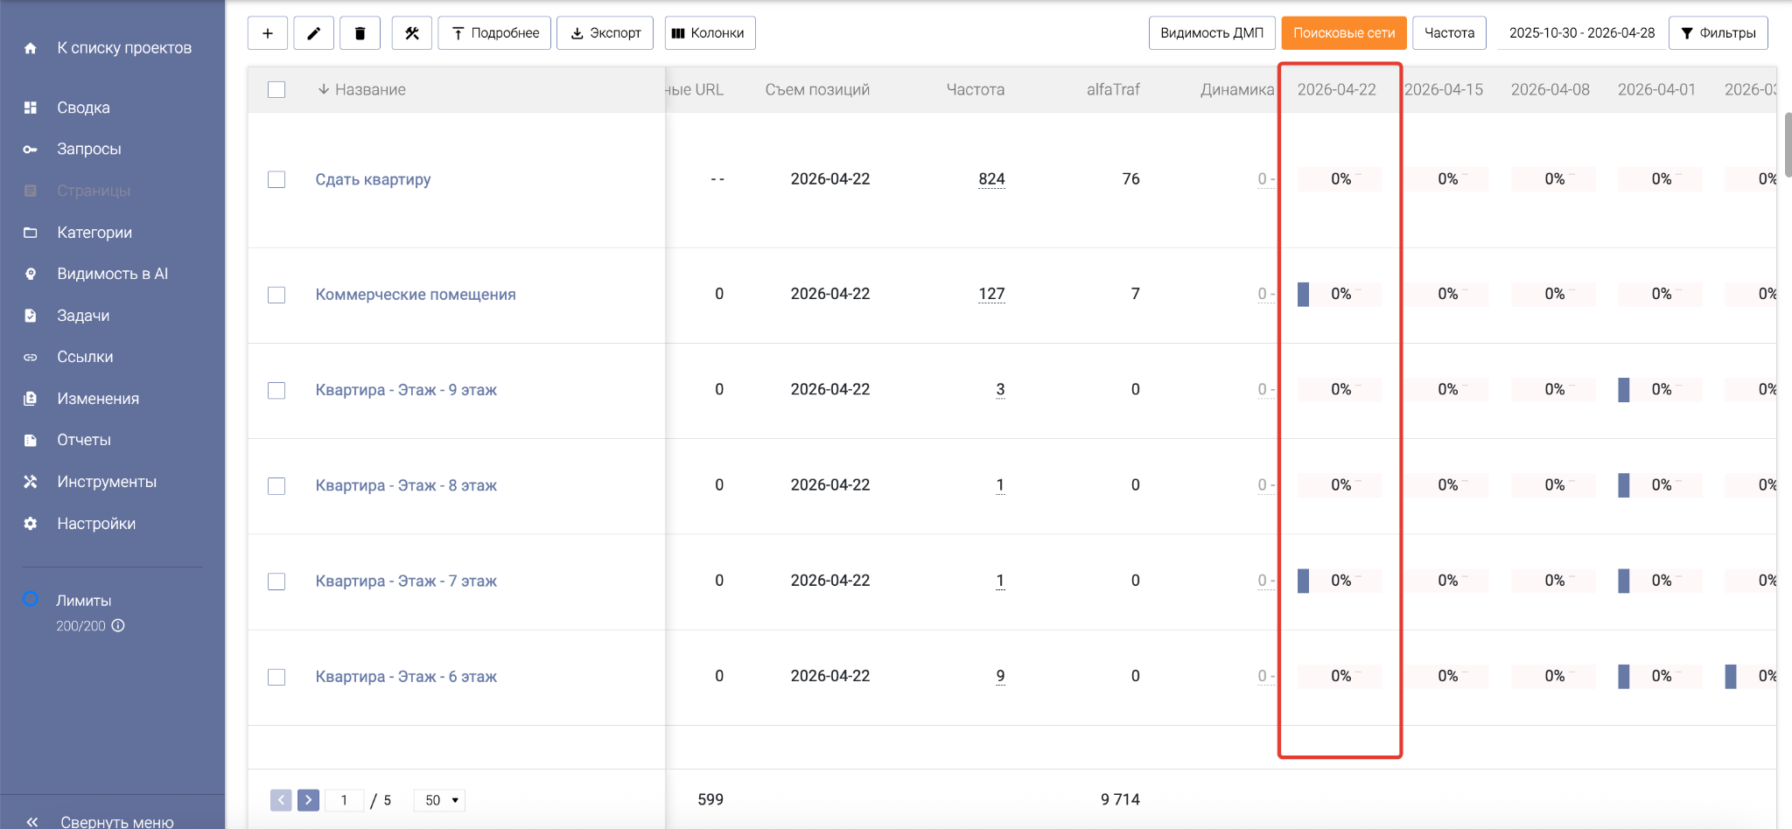Open the wrench tools icon in toolbar

click(x=411, y=33)
